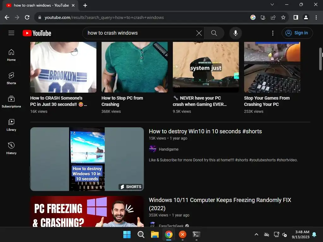Visit the Handigame channel name
The height and width of the screenshot is (242, 323).
(169, 149)
